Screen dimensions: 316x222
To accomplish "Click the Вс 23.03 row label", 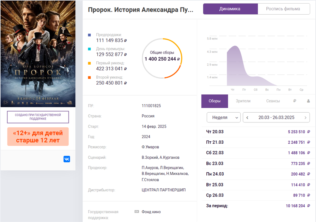I will 214,163.
